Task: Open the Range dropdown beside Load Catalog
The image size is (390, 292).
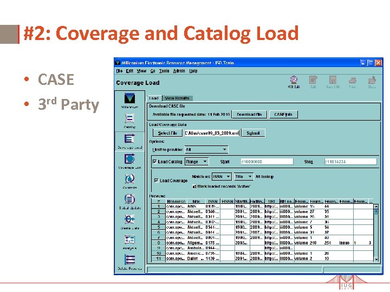Action: pos(197,162)
